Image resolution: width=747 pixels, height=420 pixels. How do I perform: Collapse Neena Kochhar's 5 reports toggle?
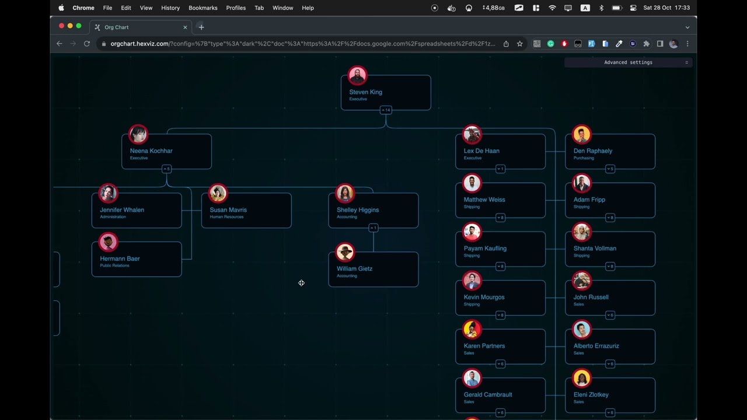166,169
